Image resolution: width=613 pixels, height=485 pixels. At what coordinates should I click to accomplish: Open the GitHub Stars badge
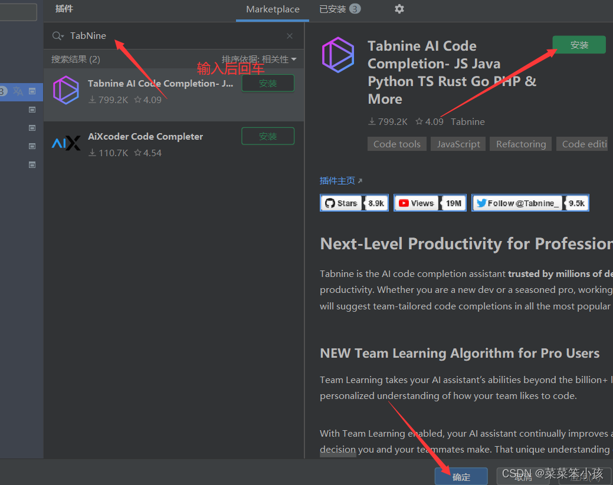coord(354,203)
